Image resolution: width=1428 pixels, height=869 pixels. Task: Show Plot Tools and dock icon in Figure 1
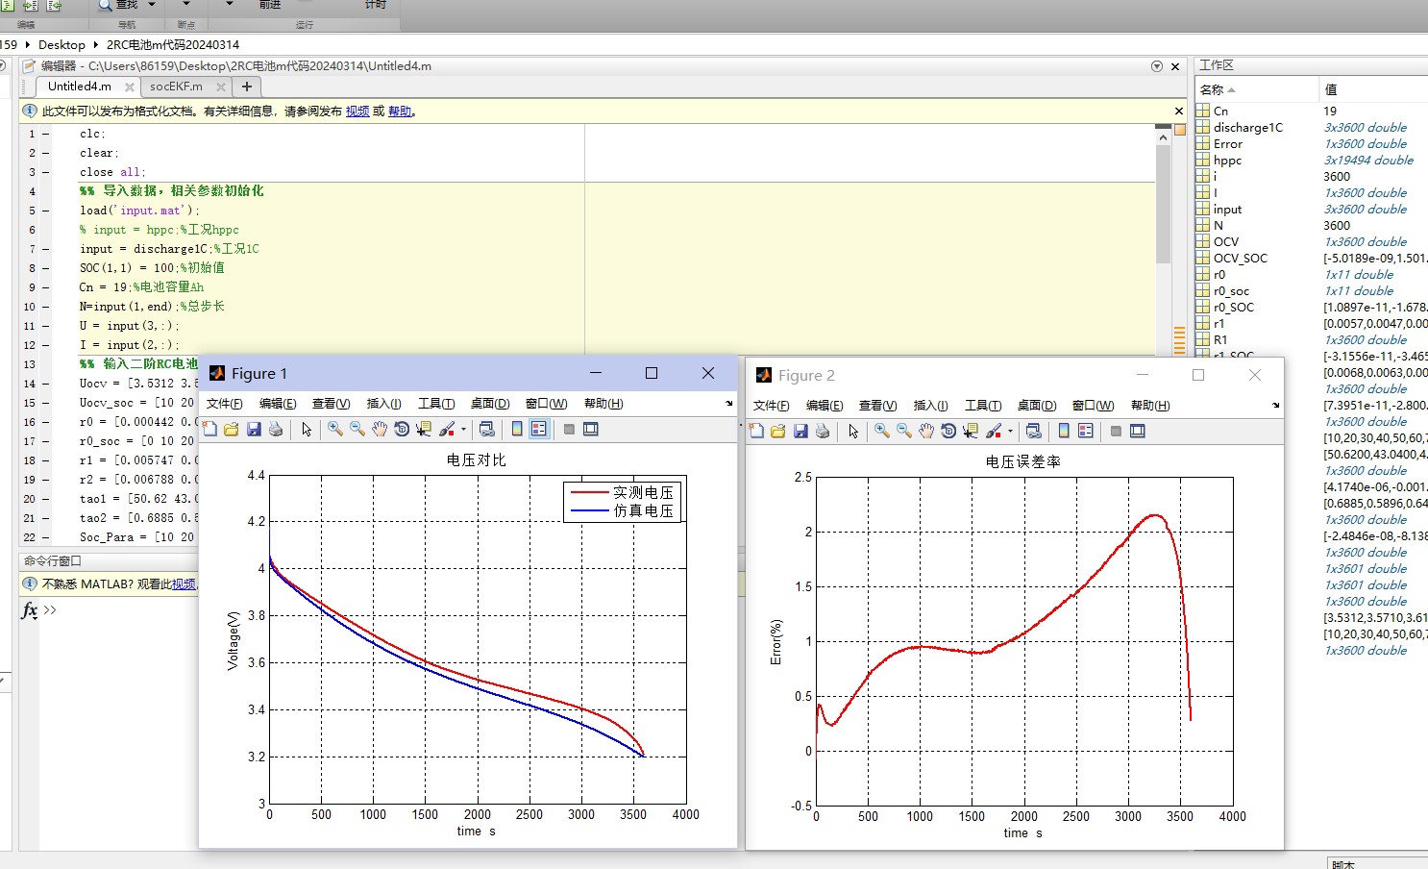pos(591,429)
